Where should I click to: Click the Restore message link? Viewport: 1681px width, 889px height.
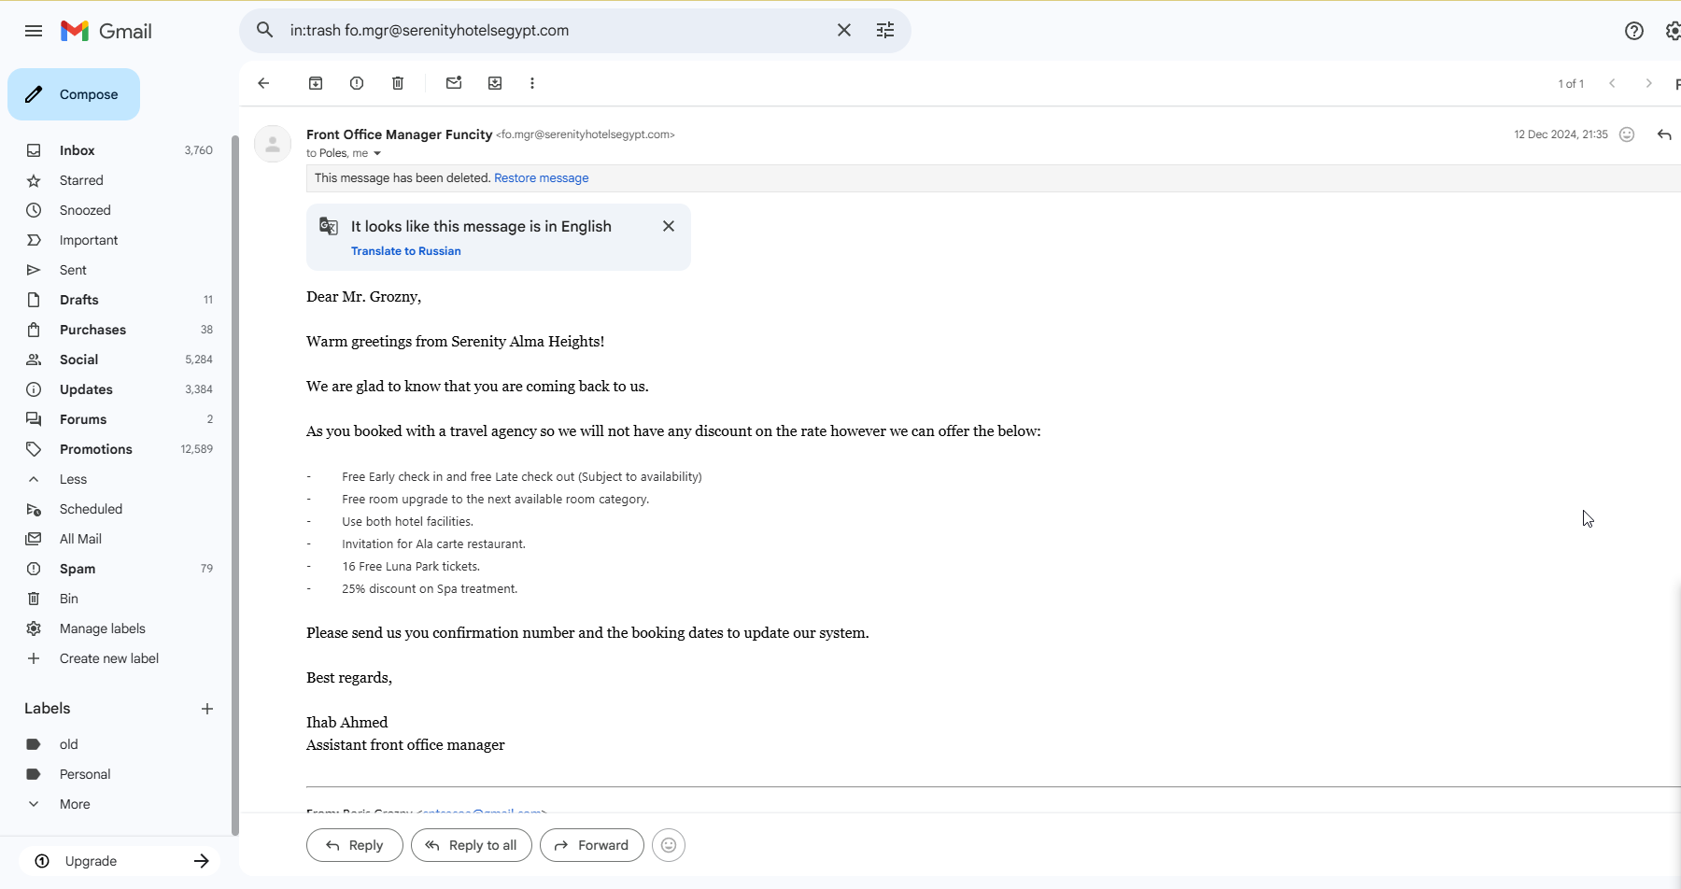click(x=541, y=178)
